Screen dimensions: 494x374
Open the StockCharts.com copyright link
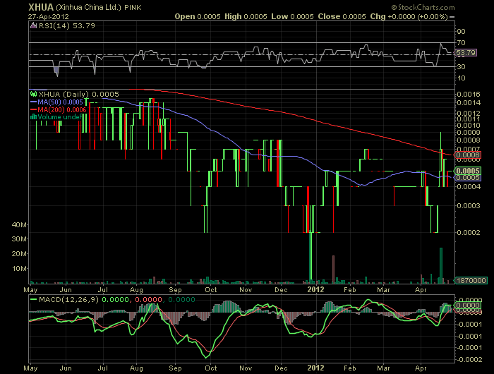[423, 7]
